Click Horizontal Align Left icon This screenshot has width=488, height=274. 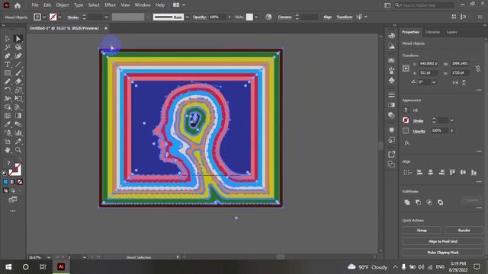[x=419, y=173]
